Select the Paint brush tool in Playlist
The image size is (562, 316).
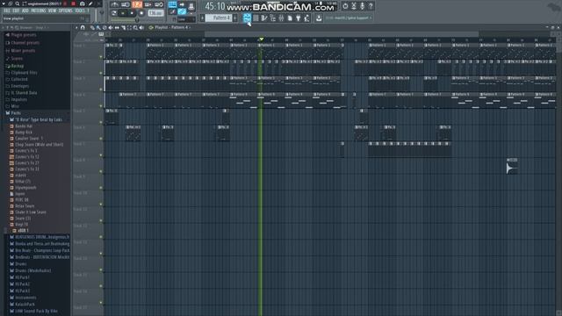[x=98, y=27]
